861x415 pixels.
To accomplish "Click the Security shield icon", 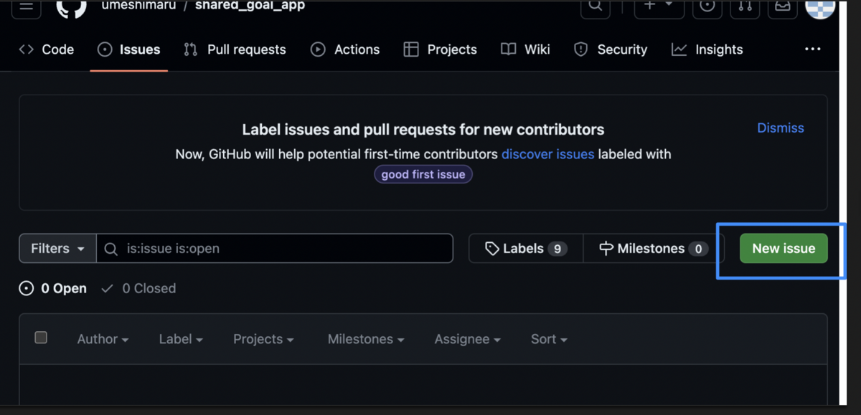I will [580, 49].
